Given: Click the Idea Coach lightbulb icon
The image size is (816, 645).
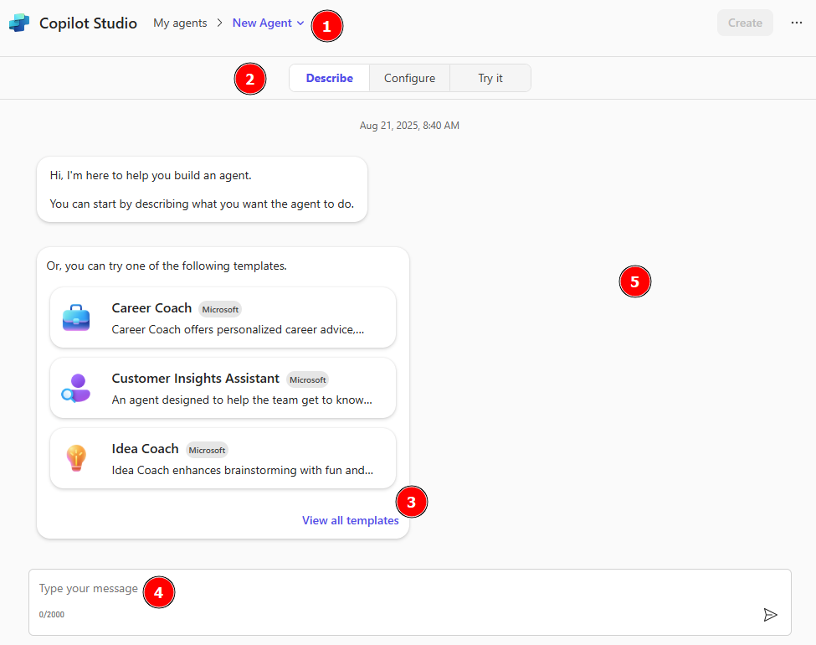Looking at the screenshot, I should point(76,458).
